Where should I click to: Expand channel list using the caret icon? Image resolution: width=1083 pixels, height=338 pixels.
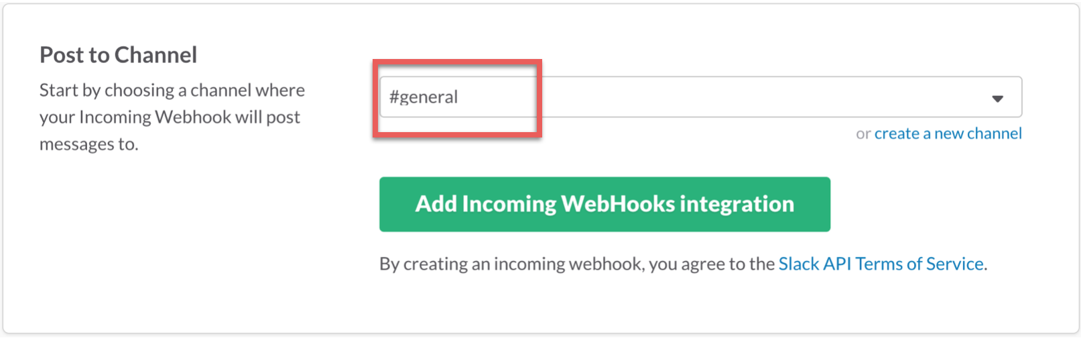click(997, 99)
